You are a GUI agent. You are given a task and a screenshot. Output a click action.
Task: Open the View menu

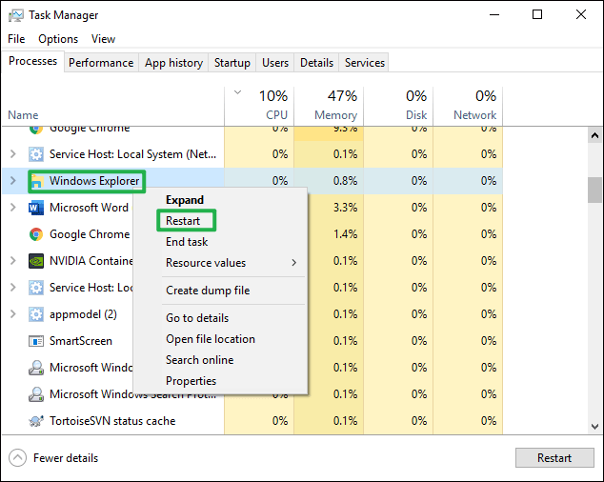[x=103, y=39]
